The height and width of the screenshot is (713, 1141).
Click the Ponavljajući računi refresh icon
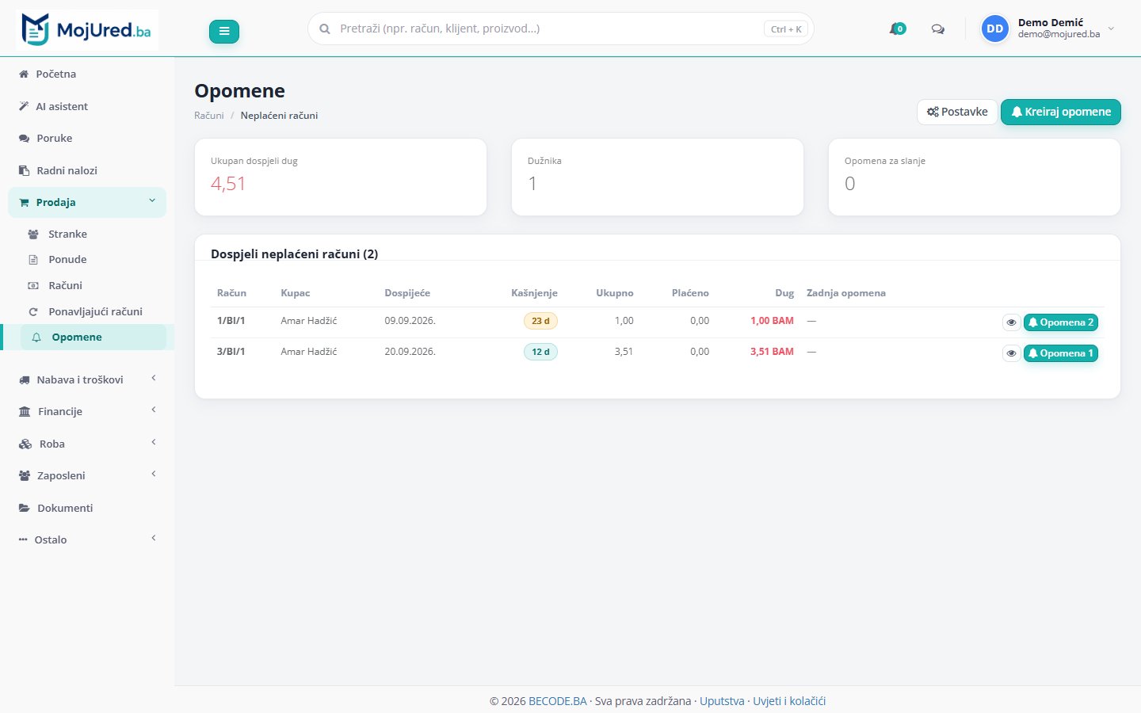(x=33, y=312)
